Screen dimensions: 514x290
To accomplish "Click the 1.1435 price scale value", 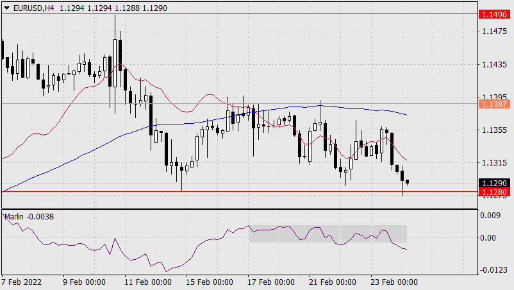I will tap(494, 64).
